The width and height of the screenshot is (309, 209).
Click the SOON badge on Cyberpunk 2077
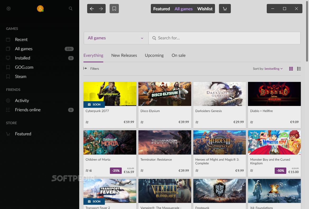[94, 104]
